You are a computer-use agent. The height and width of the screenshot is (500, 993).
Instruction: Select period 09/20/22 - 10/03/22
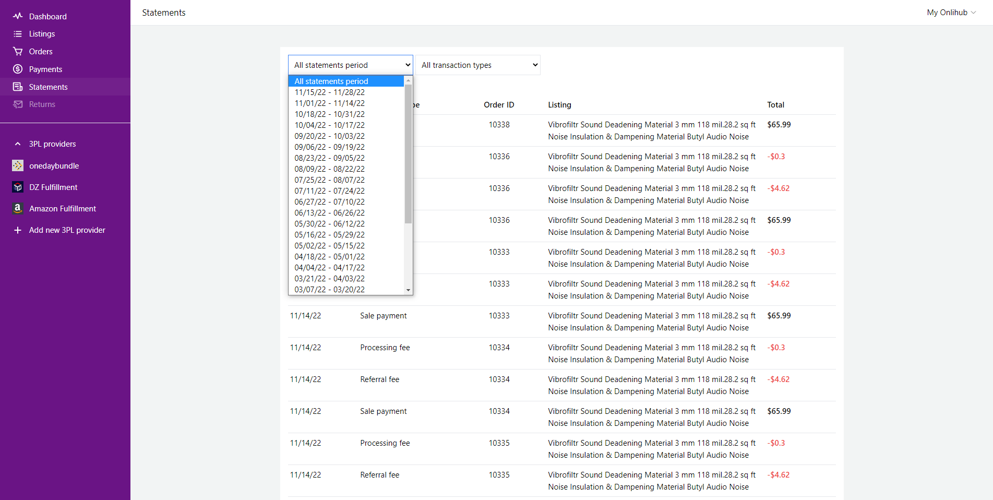pos(346,136)
